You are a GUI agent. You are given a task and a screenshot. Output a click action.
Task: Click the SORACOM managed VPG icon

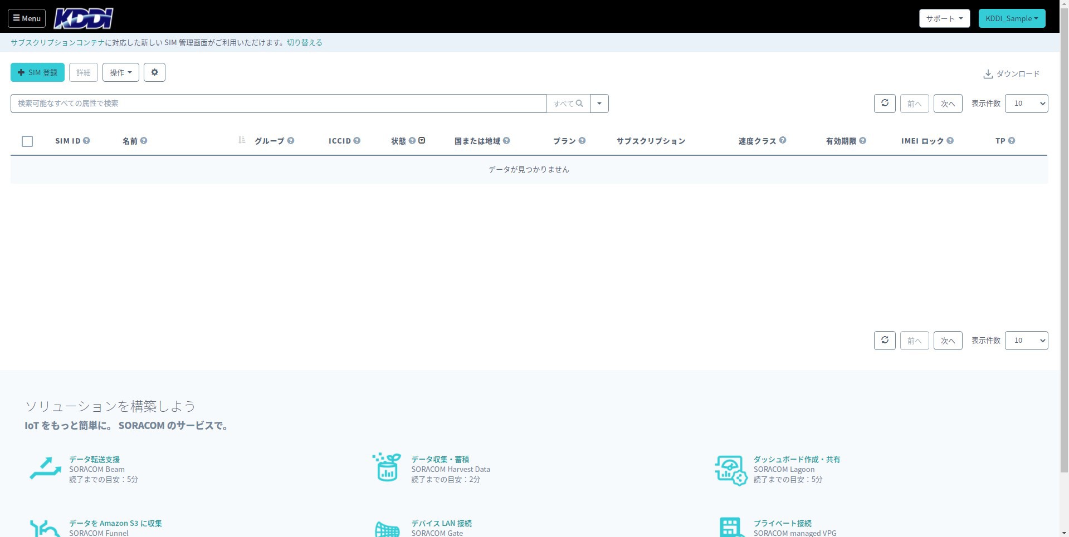(731, 528)
